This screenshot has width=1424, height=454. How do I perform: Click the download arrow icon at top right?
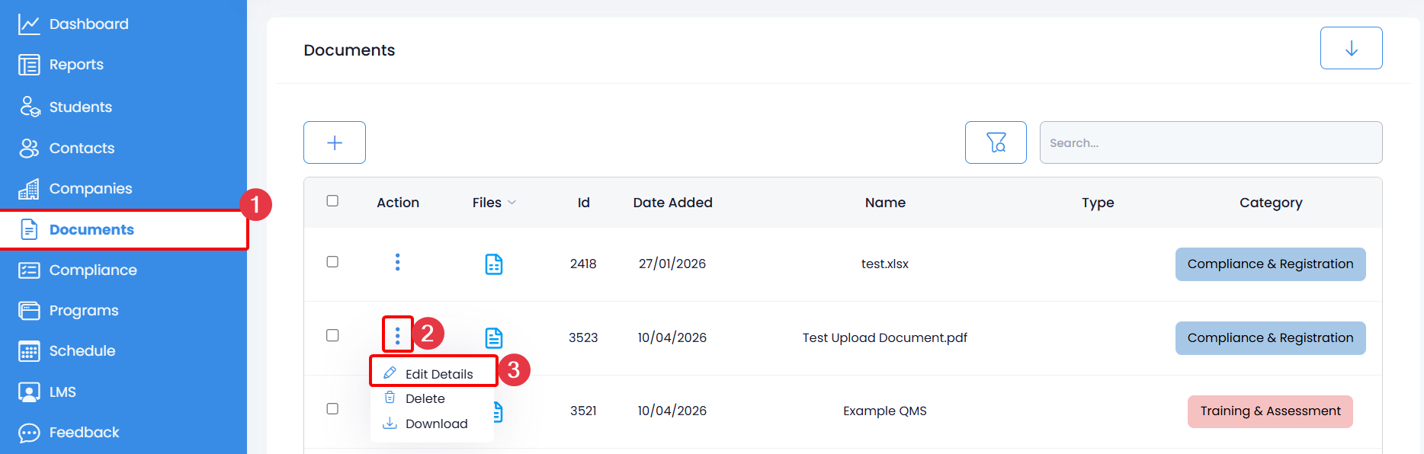(x=1351, y=48)
